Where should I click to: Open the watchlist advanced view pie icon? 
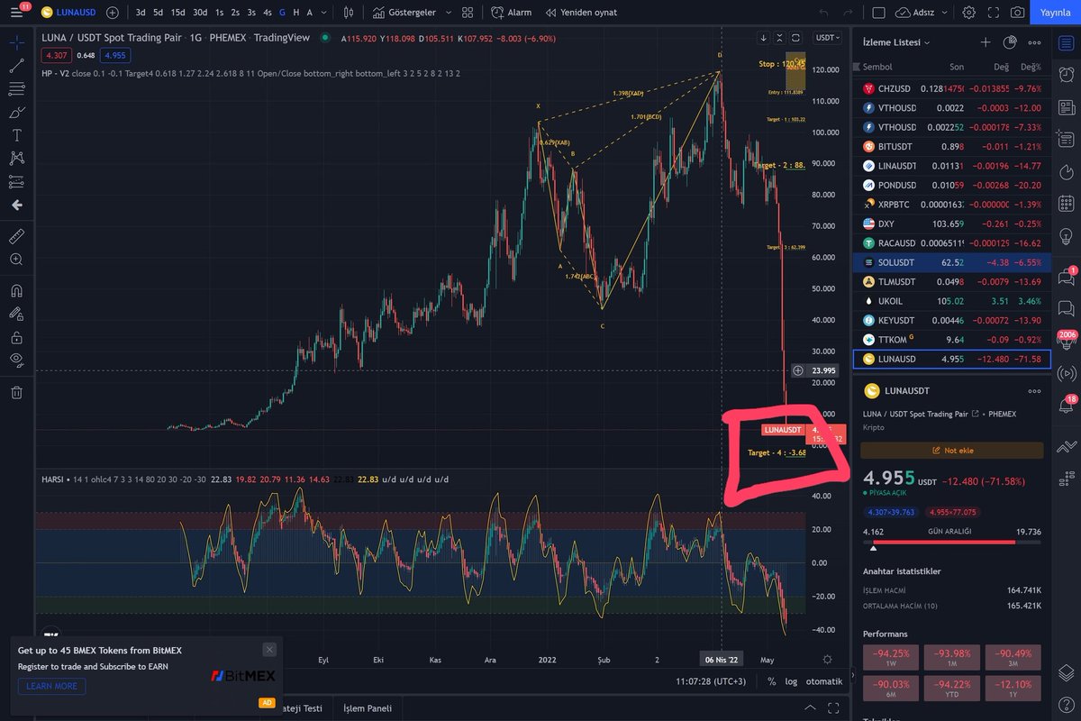pyautogui.click(x=1010, y=42)
